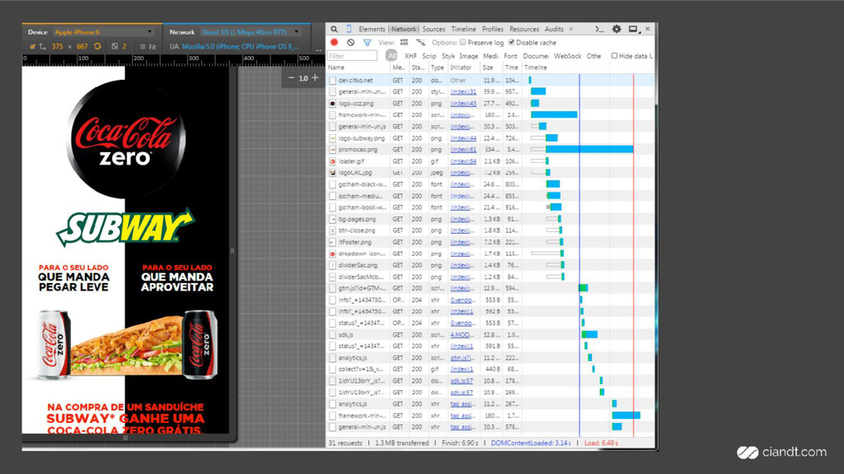The height and width of the screenshot is (474, 844).
Task: Click the screen resolution arrows icon
Action: coord(42,47)
